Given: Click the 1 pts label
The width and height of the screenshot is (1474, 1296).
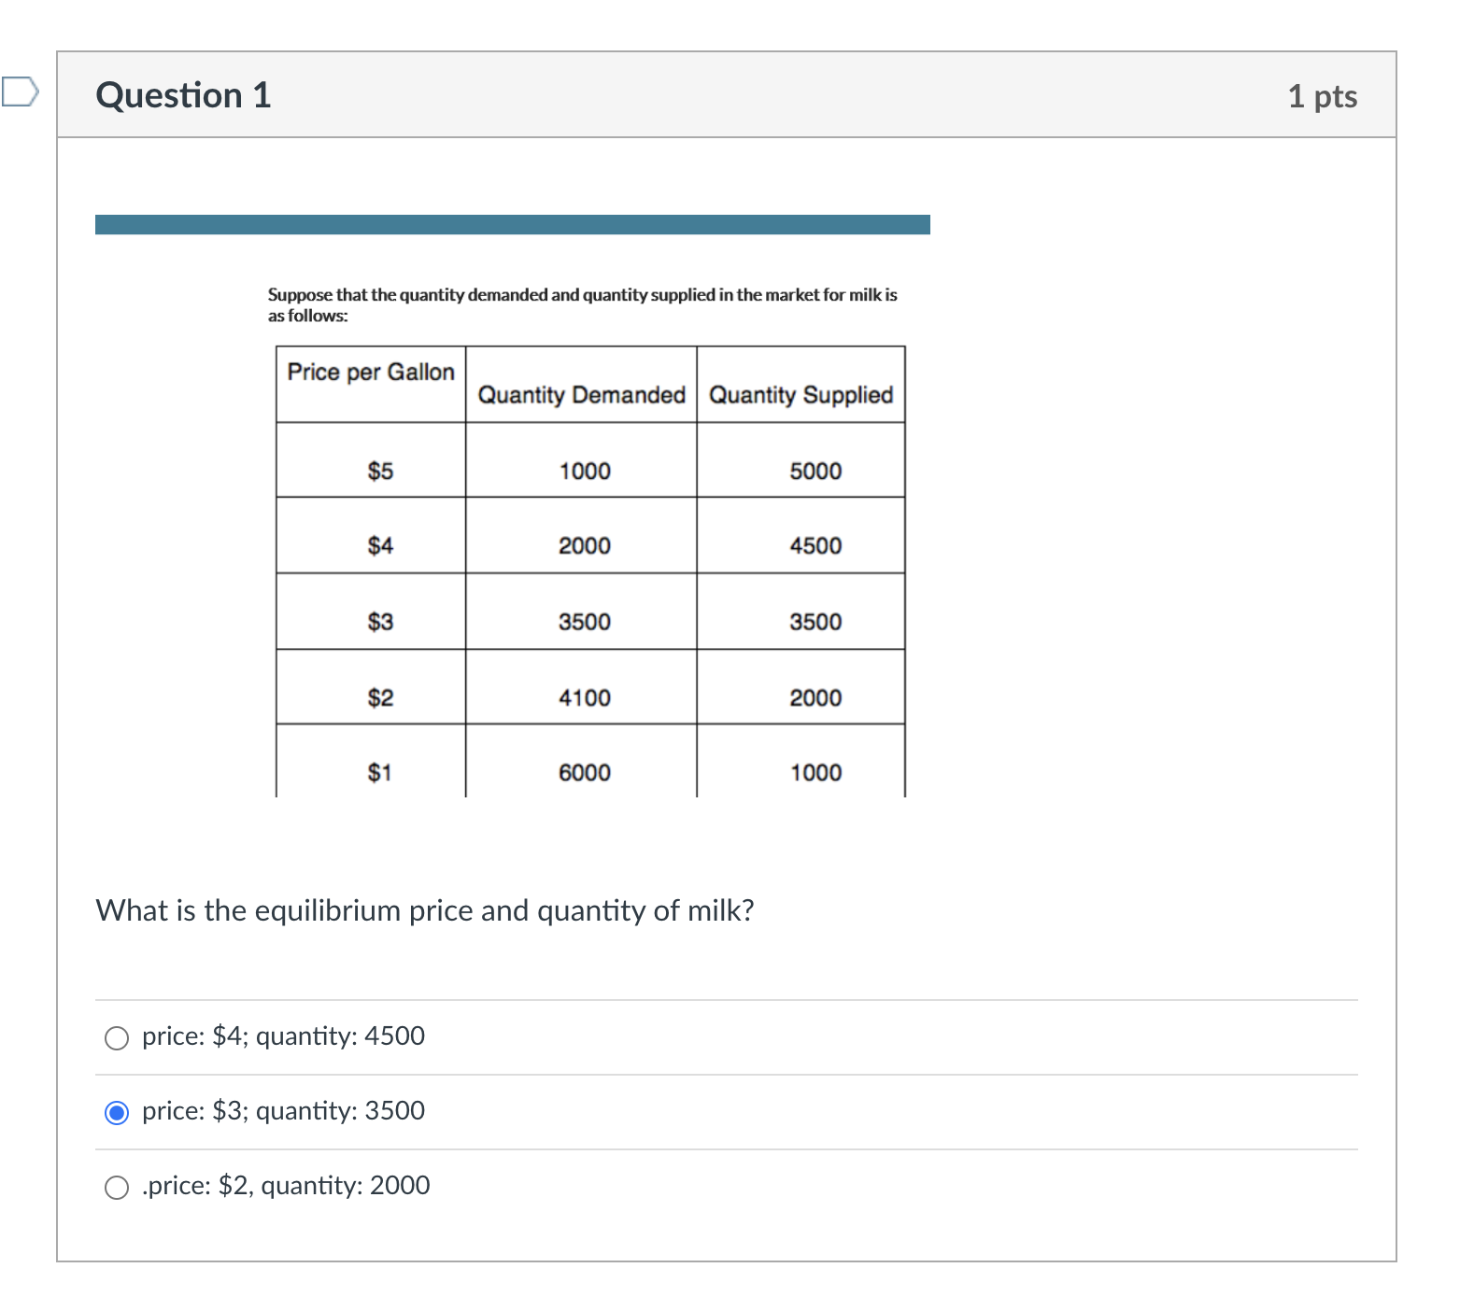Looking at the screenshot, I should point(1324,95).
